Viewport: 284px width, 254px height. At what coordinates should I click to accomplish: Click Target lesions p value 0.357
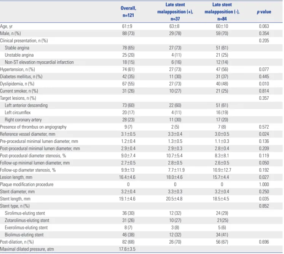264,98
